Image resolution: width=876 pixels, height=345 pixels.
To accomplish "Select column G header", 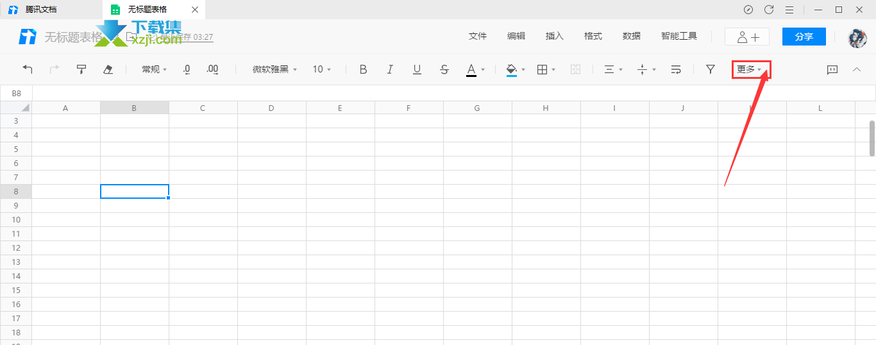I will click(x=478, y=108).
